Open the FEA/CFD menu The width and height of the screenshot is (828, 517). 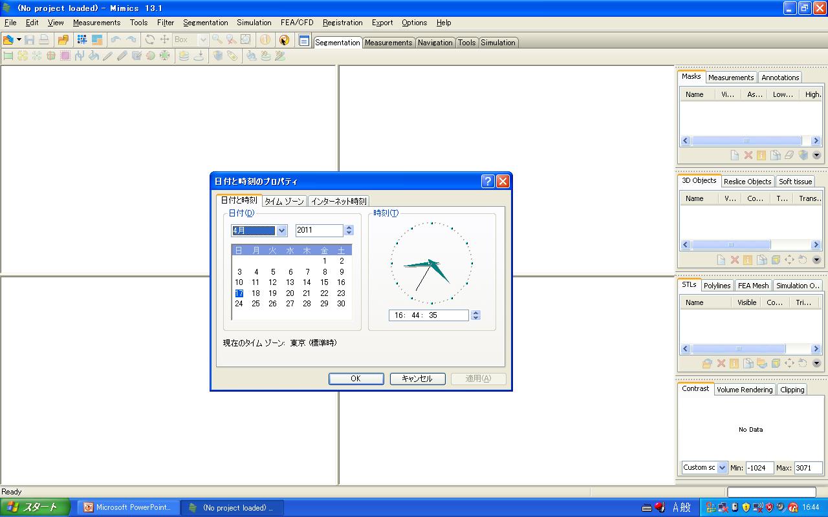pyautogui.click(x=297, y=23)
